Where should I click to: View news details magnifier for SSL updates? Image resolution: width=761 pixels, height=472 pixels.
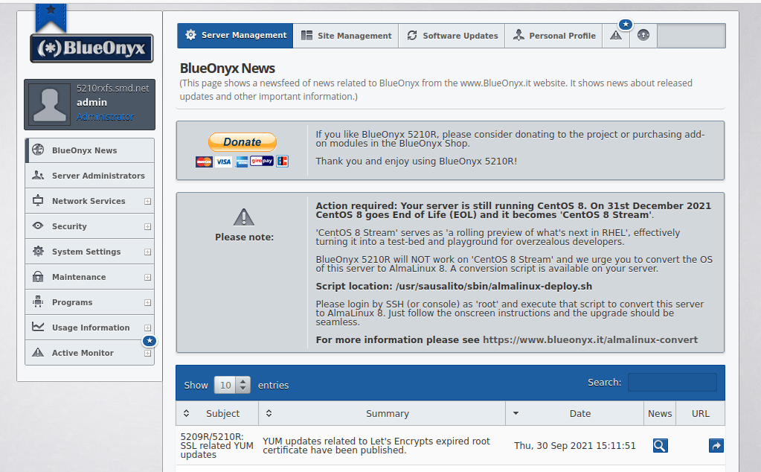click(x=660, y=445)
